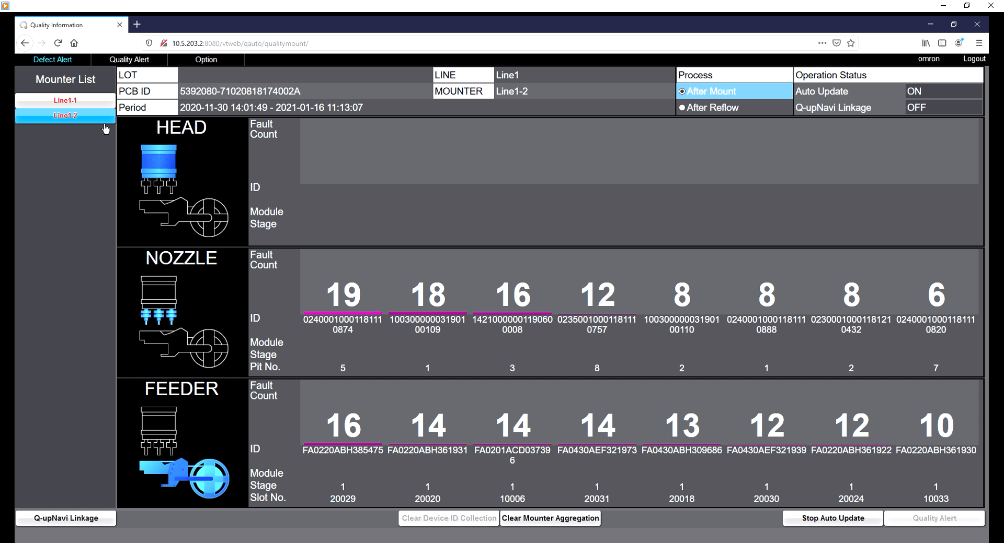This screenshot has width=1004, height=543.
Task: Select the After Mount process option
Action: pos(734,91)
